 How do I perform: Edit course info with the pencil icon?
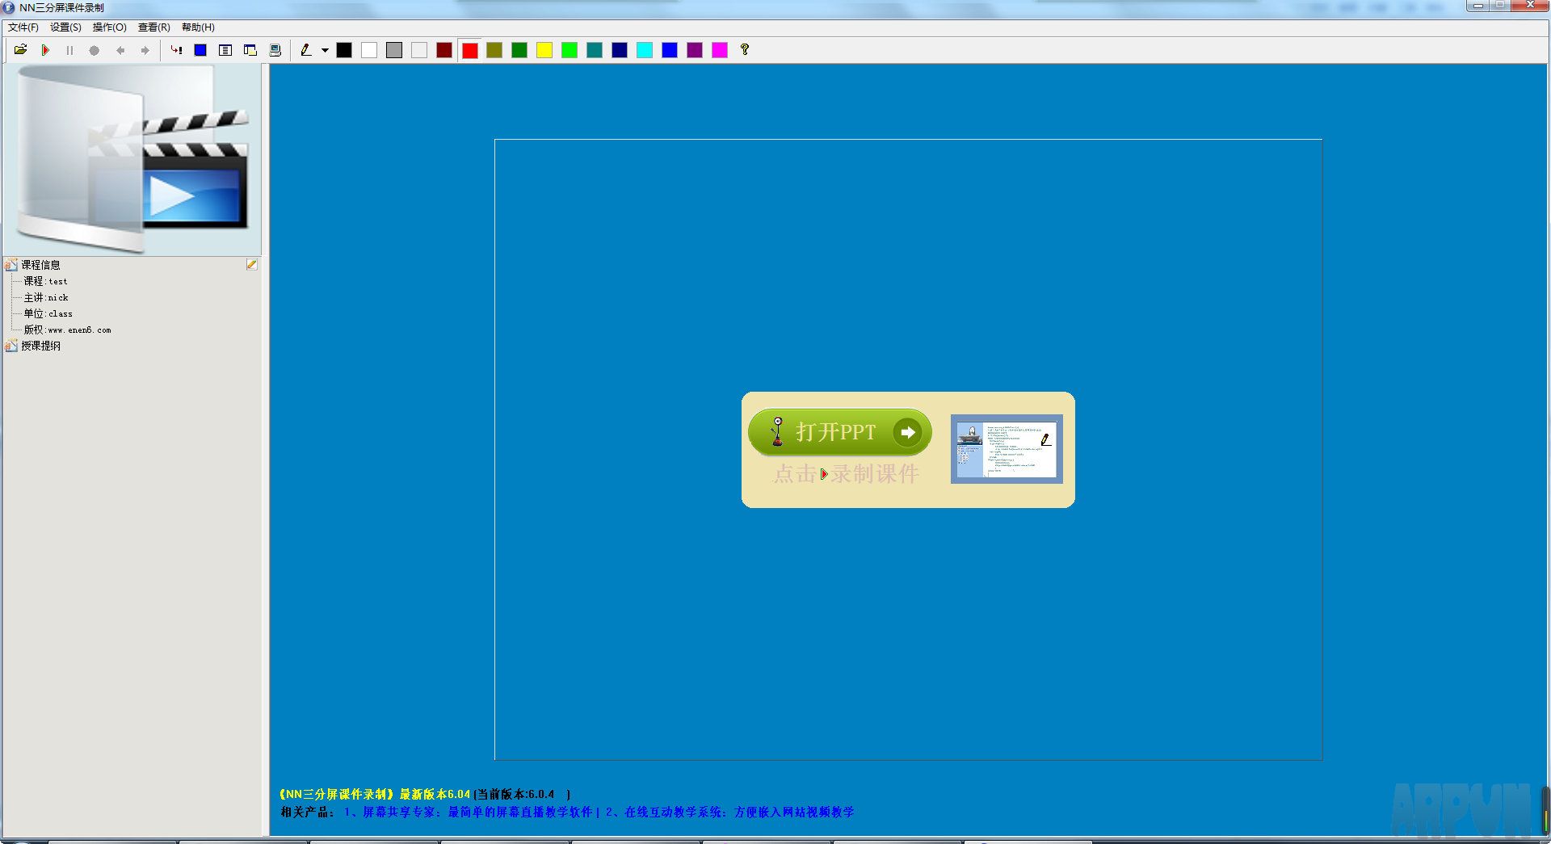point(252,265)
